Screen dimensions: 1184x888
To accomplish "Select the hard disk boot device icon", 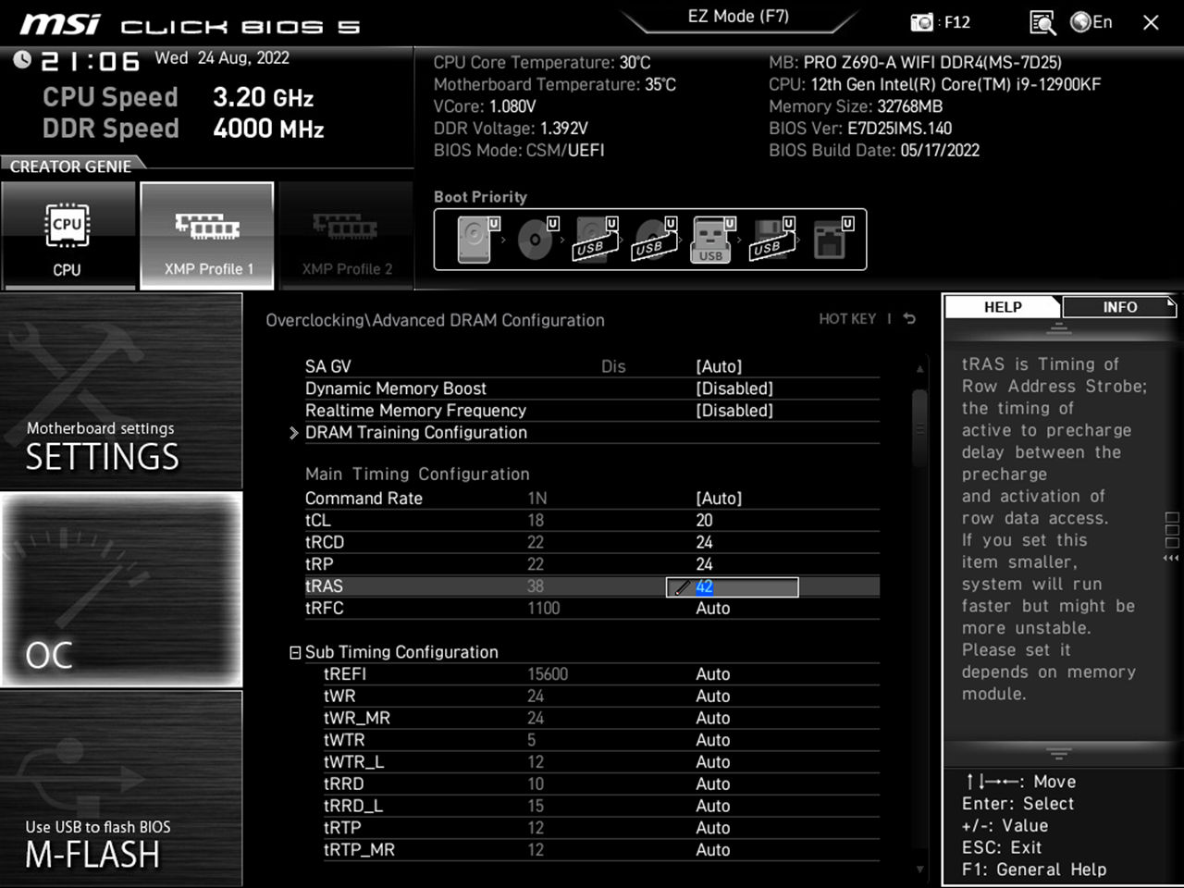I will 475,240.
